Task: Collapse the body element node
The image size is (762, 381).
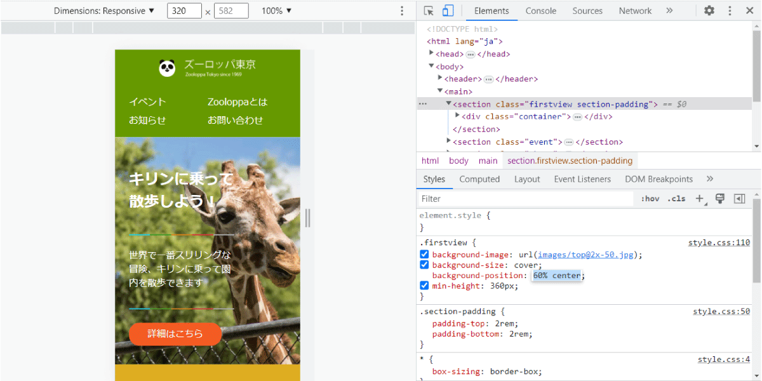Action: point(431,66)
